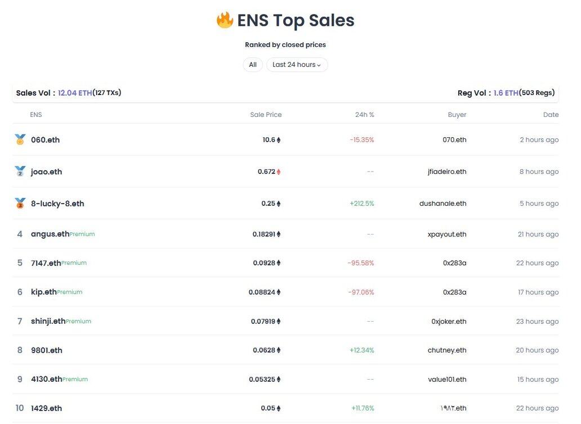Click the Ethereum icon beside 10.6 price
The height and width of the screenshot is (424, 581).
coord(279,140)
